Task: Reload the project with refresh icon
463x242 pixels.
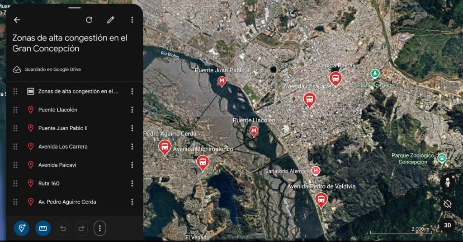Action: tap(89, 20)
